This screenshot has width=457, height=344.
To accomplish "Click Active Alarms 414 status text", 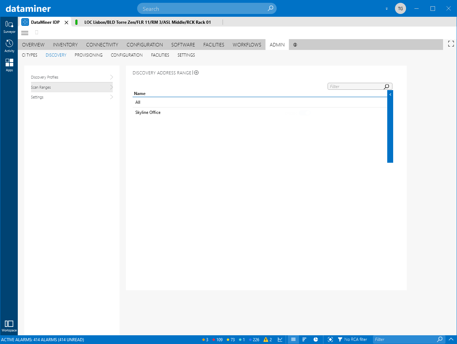I will pos(43,339).
